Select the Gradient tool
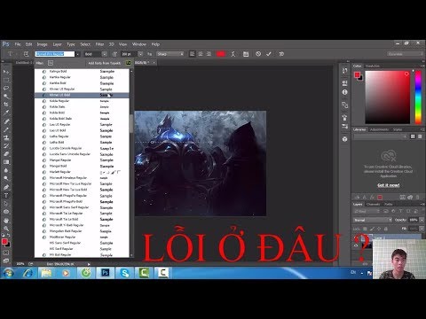Image resolution: width=426 pixels, height=319 pixels. click(6, 162)
